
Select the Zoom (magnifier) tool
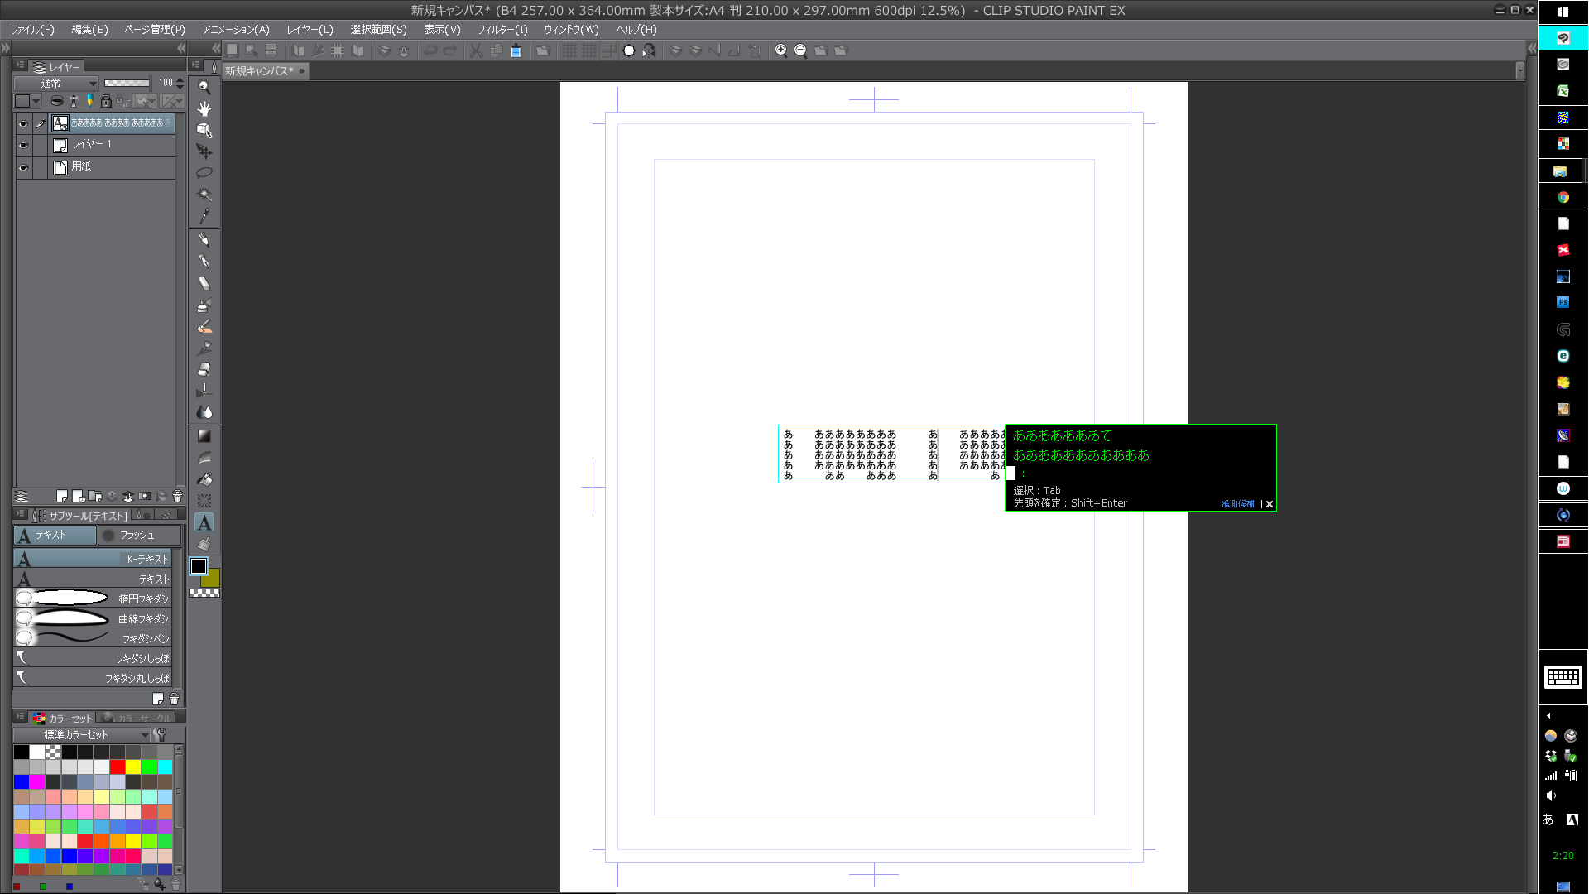point(204,87)
